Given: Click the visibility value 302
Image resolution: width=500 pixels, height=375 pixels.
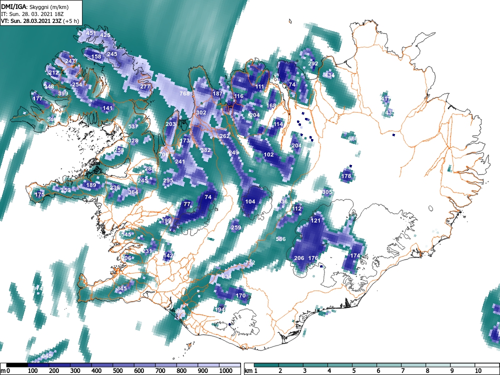Looking at the screenshot, I should [201, 112].
